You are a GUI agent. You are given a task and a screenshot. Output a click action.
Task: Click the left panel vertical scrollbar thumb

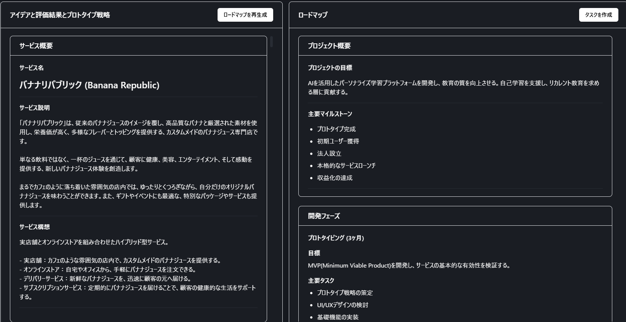[x=271, y=41]
